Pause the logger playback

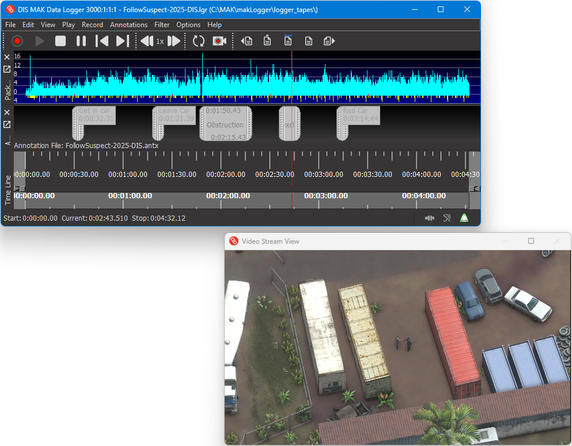point(81,41)
